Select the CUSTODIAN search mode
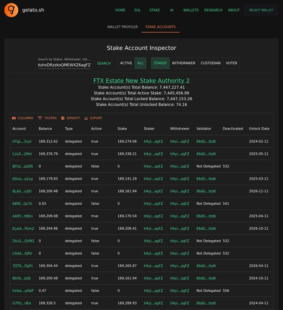283x310 pixels. (x=211, y=63)
